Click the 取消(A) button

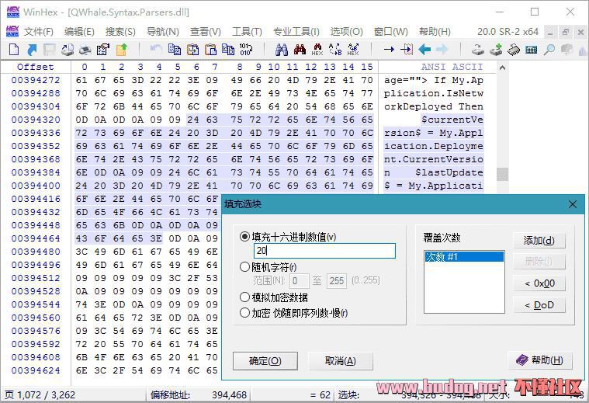coord(341,361)
